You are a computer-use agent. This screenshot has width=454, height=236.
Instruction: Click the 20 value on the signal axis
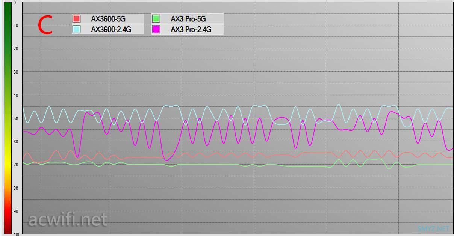[15, 48]
